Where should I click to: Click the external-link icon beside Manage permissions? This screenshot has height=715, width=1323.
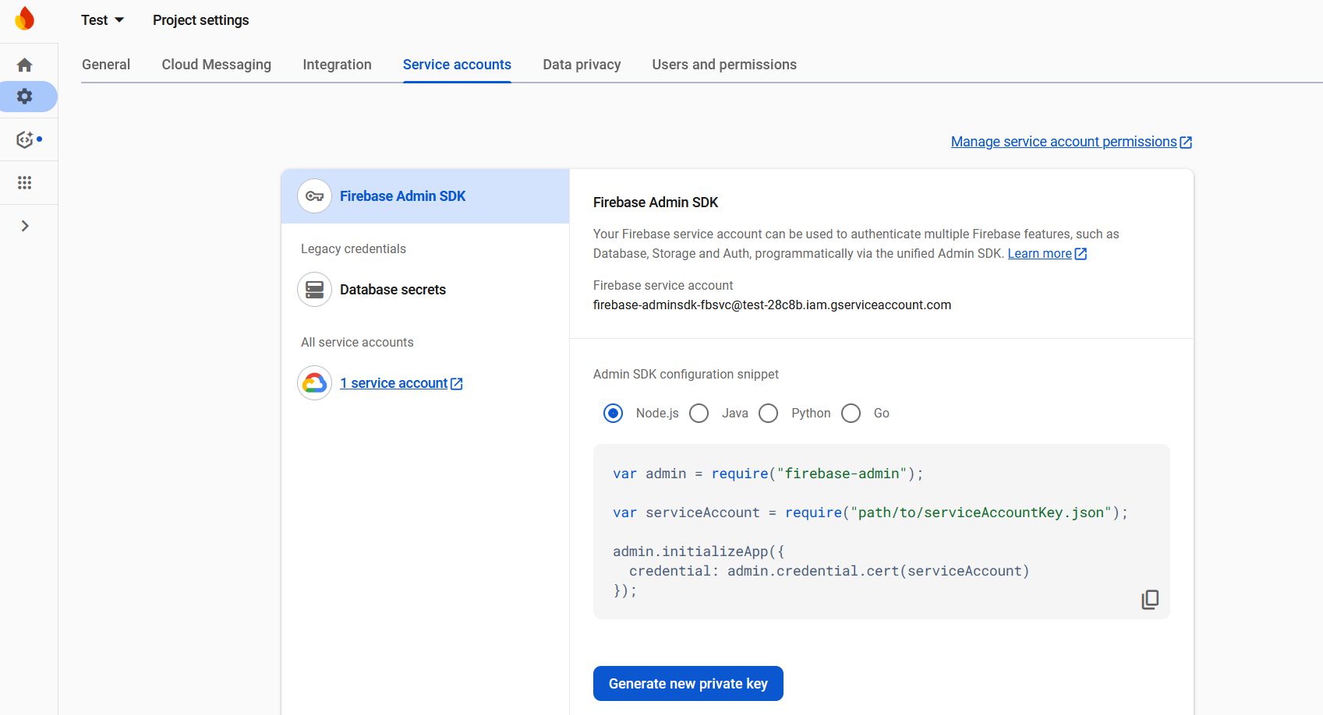pos(1186,143)
